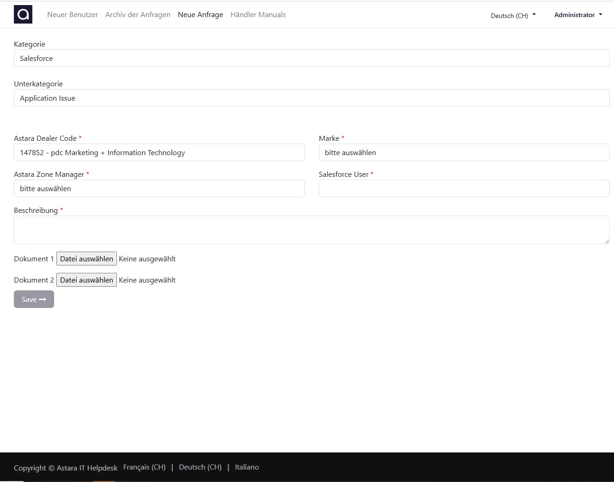Go to Archiv der Anfragen
Screen dimensions: 614x482
138,15
